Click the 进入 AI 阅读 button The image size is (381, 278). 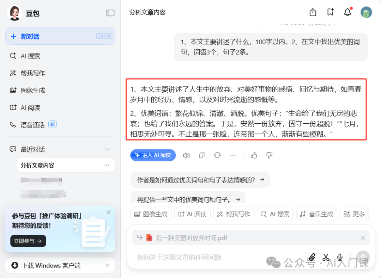pyautogui.click(x=153, y=155)
